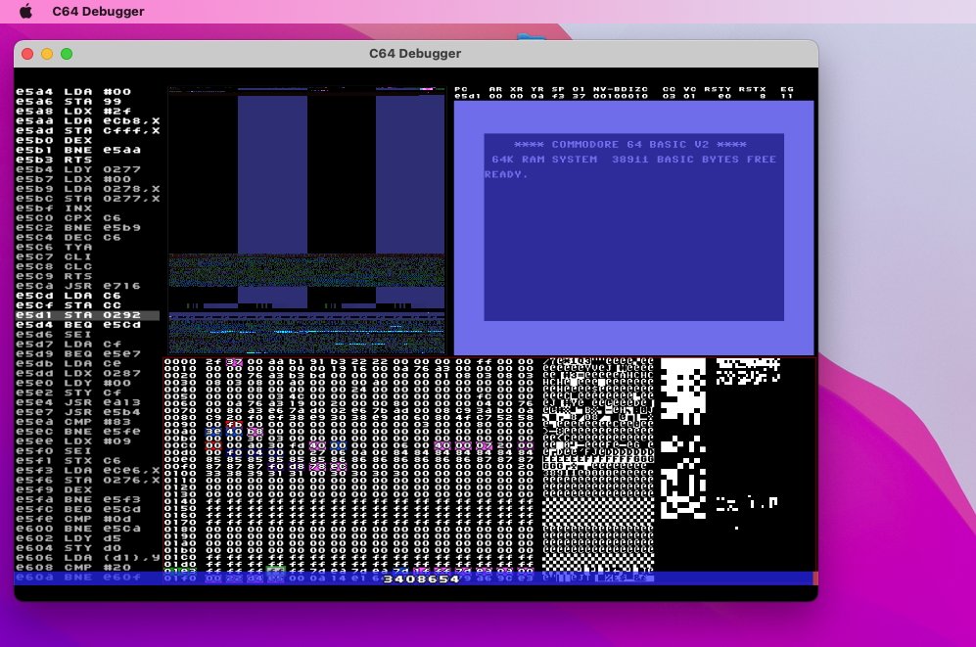Click the 38911 BASIC BYTES FREE text
976x647 pixels.
[694, 160]
